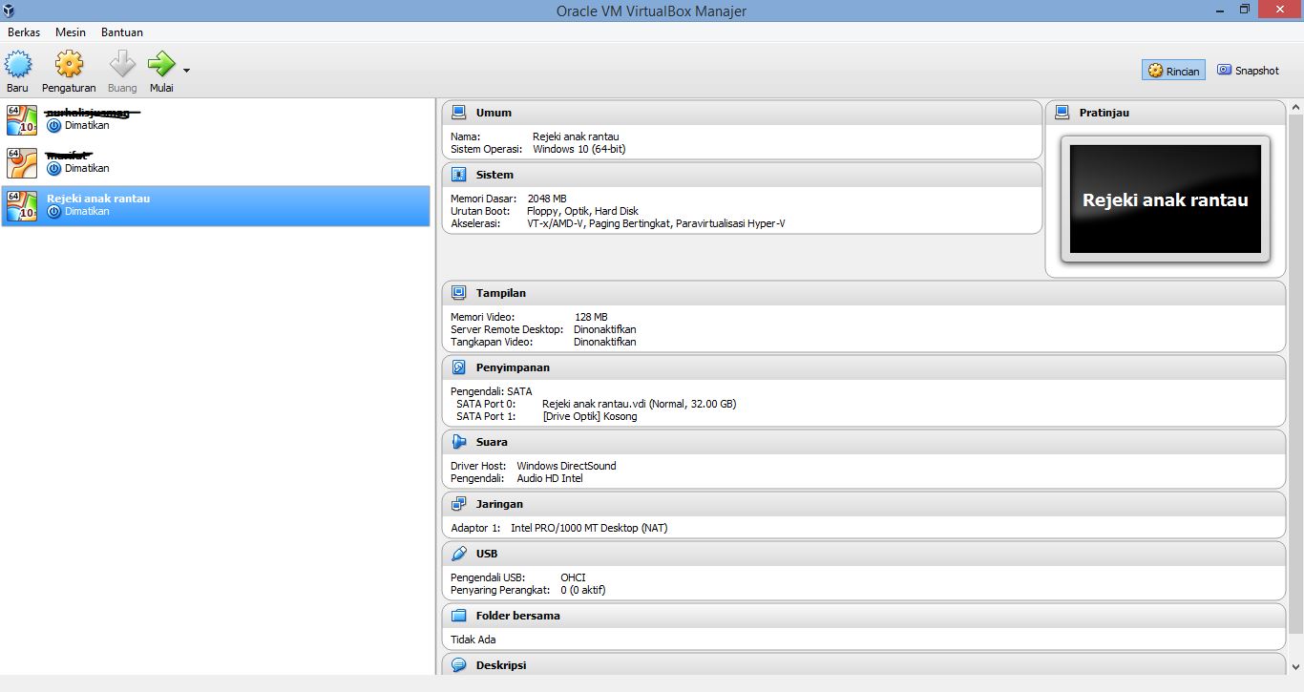Click the Rejeki anak rantau.vdi disk text
This screenshot has height=692, width=1304.
coord(639,404)
